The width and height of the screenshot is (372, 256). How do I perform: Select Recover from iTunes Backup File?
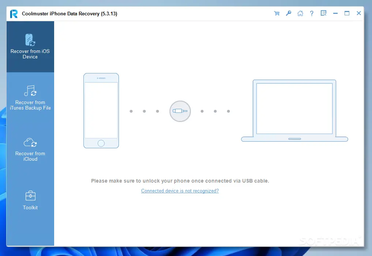coord(30,98)
